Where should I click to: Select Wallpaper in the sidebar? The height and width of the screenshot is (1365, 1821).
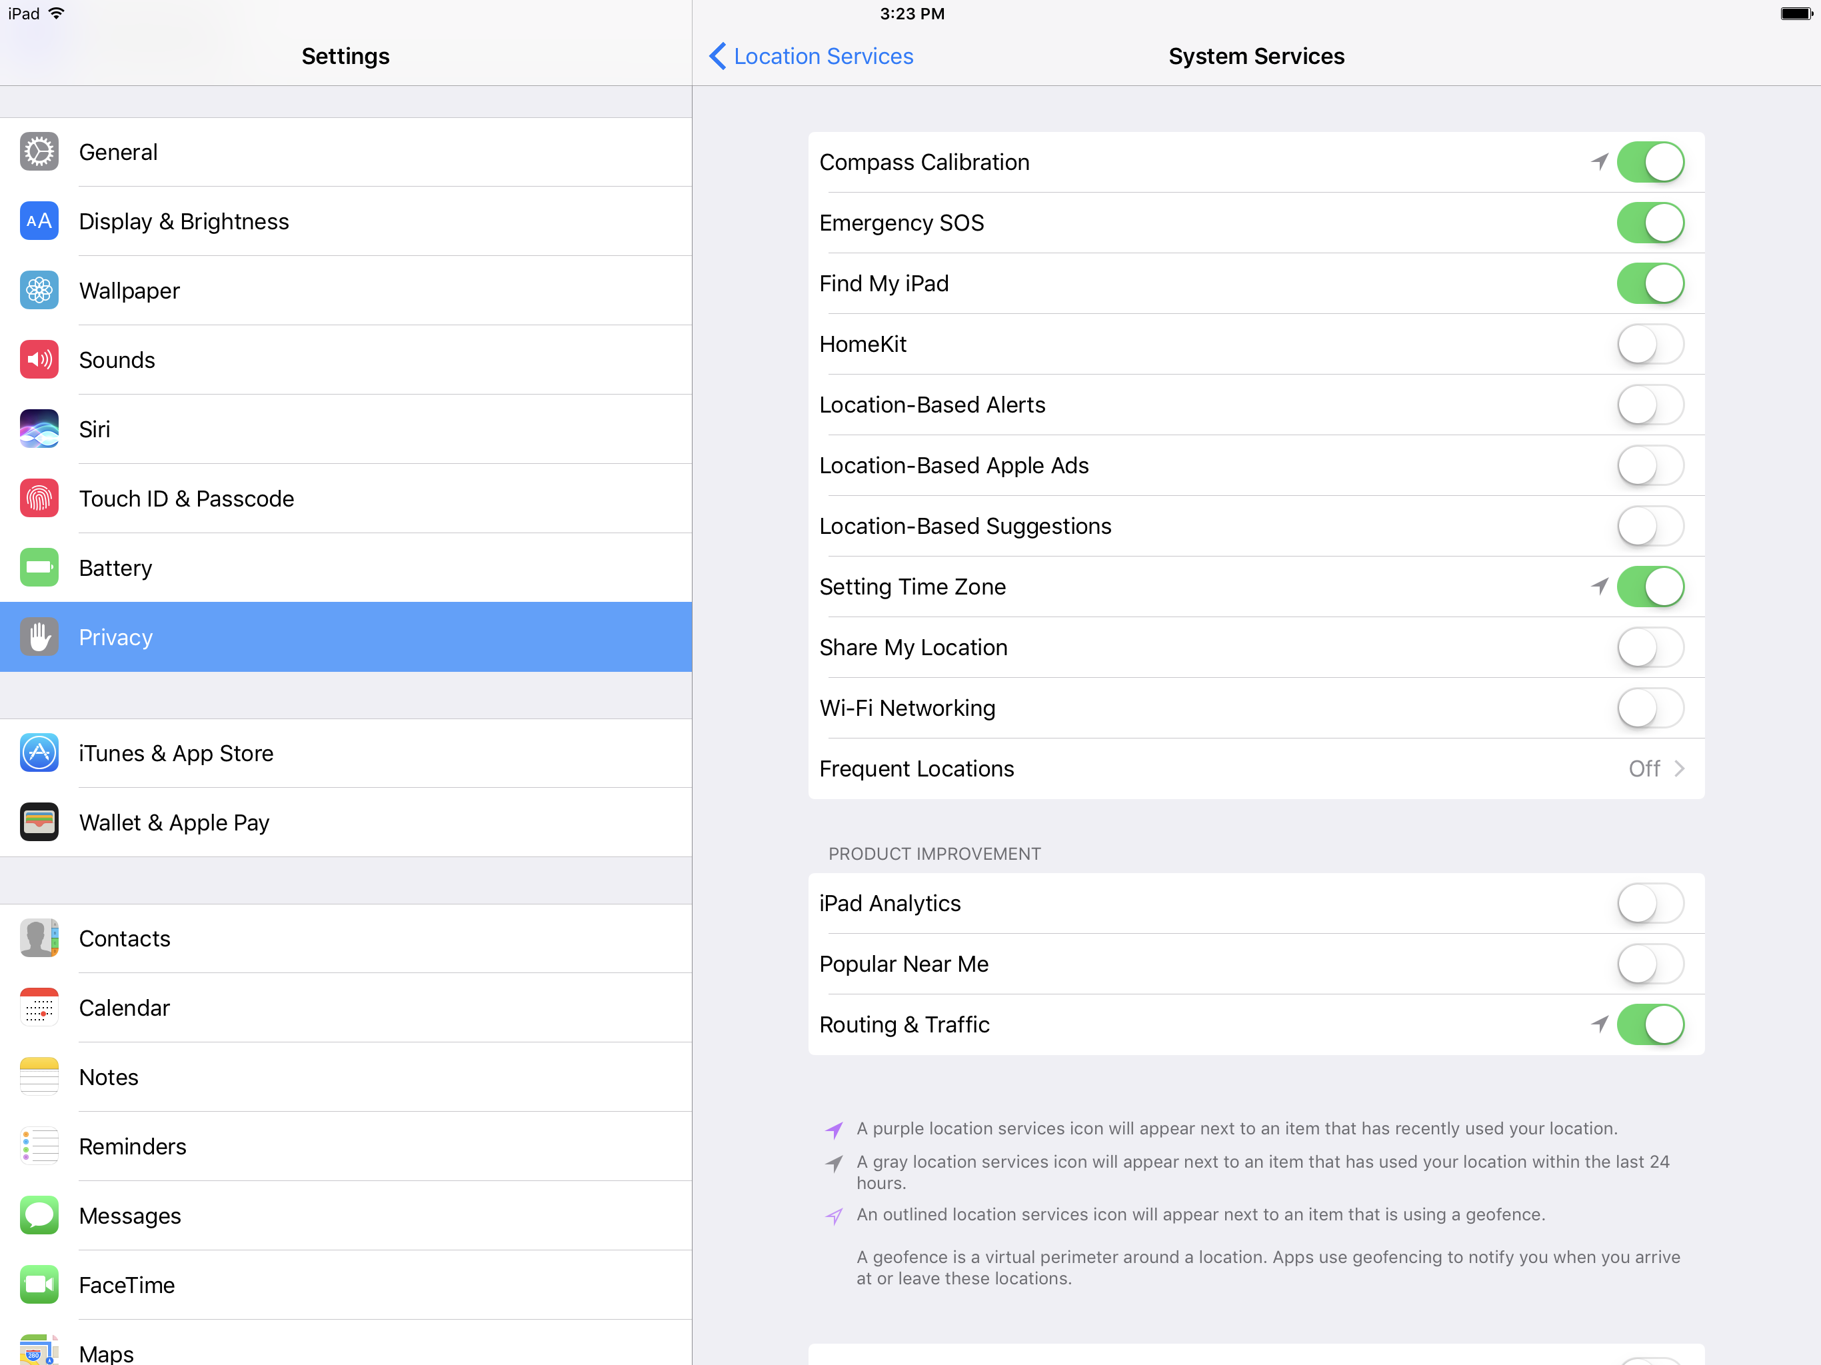tap(346, 290)
